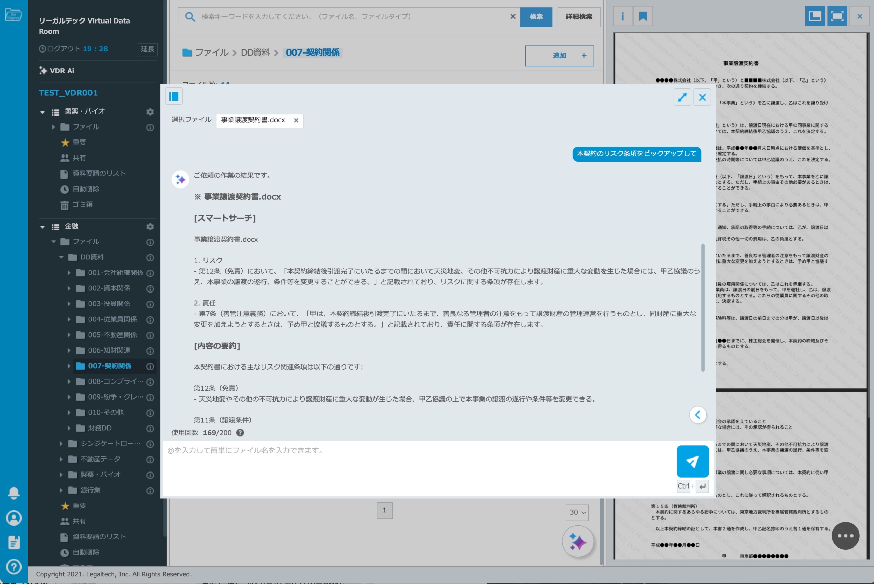
Task: Switch preview to fullscreen view
Action: (837, 16)
